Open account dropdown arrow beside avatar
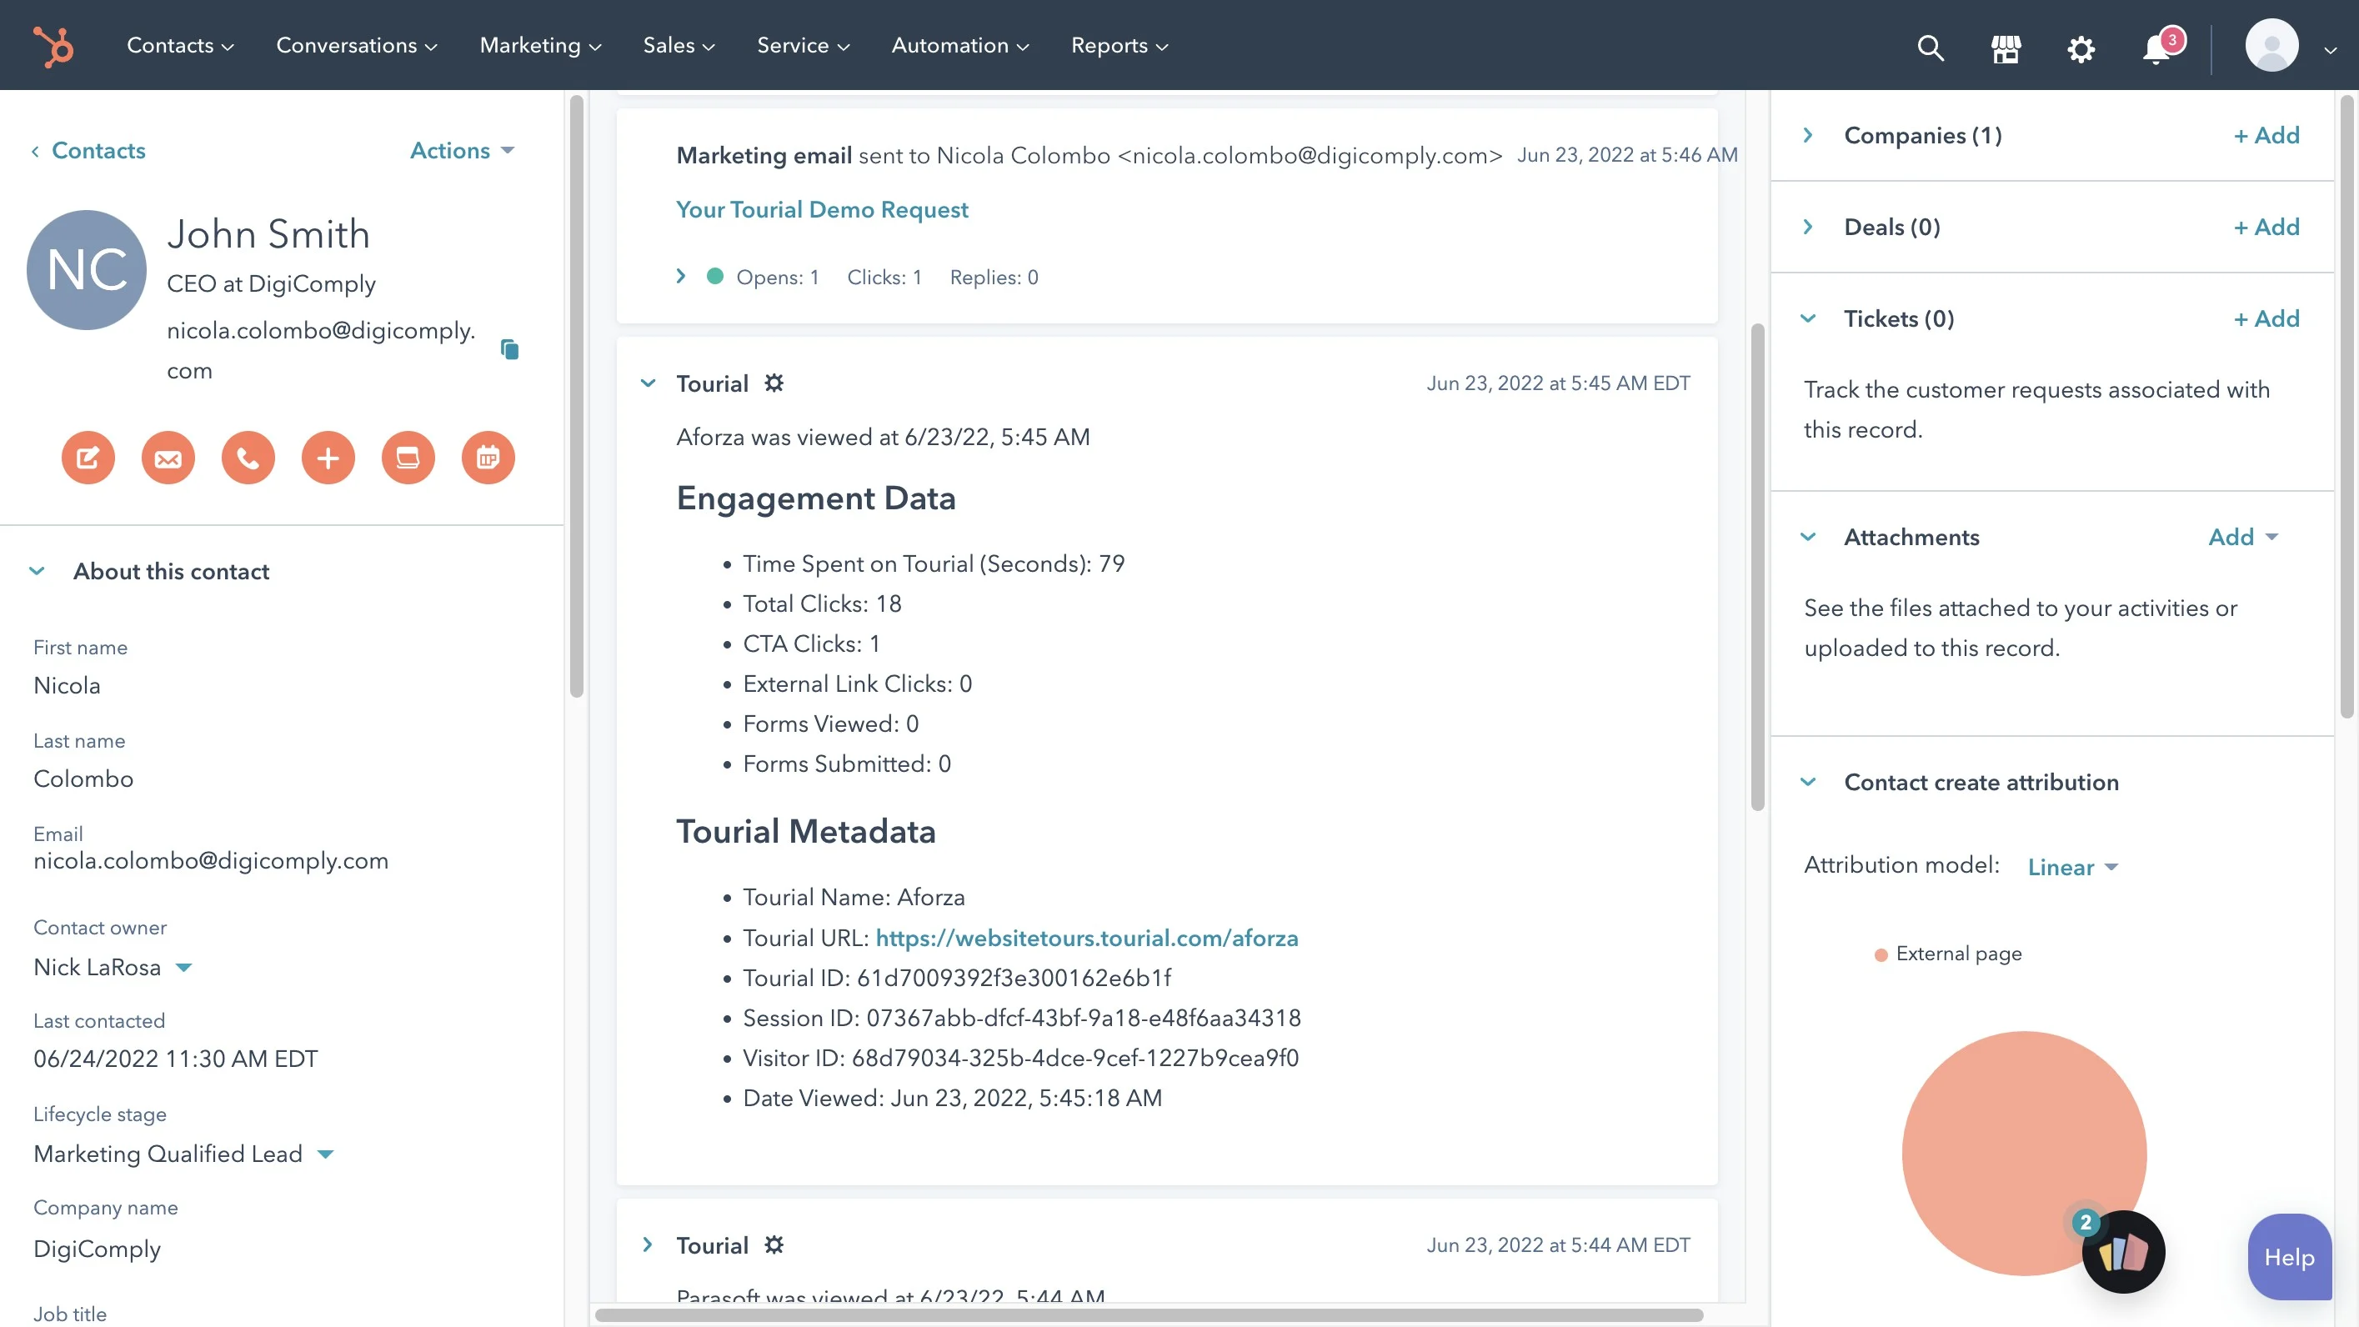This screenshot has height=1327, width=2359. pyautogui.click(x=2331, y=50)
